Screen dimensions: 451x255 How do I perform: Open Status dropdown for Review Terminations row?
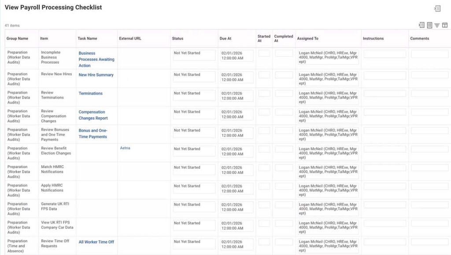[x=193, y=96]
